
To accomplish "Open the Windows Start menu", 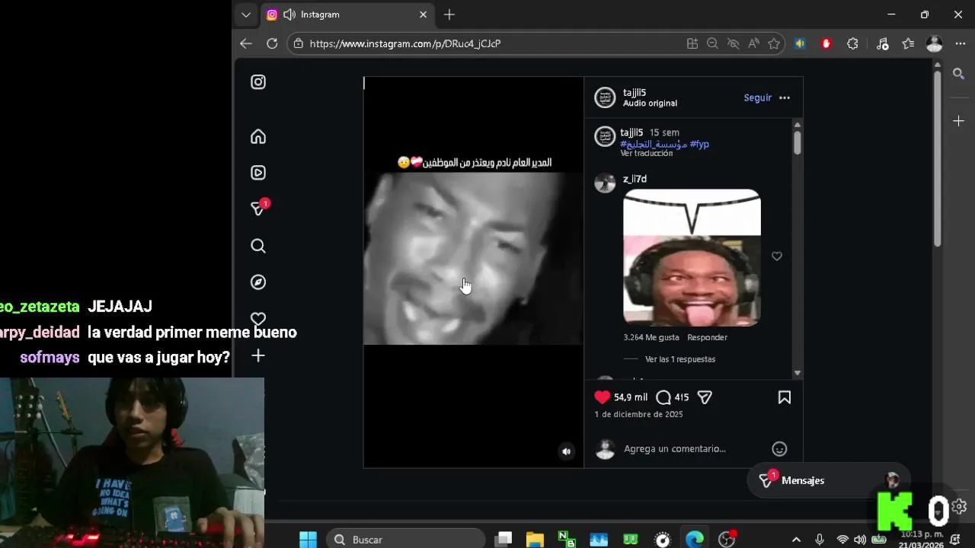I will [308, 539].
